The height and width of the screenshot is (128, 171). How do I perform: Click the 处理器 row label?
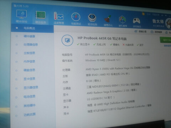tap(66, 70)
